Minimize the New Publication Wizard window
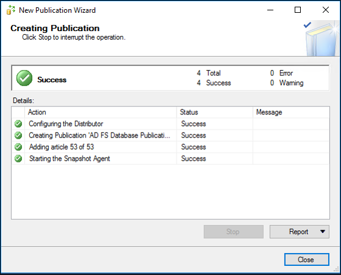 point(270,10)
